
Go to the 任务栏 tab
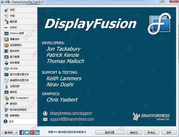pyautogui.click(x=20, y=28)
